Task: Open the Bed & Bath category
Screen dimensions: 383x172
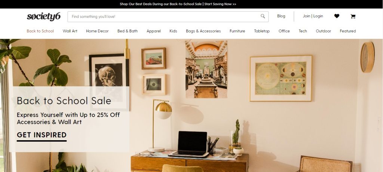Action: [128, 31]
